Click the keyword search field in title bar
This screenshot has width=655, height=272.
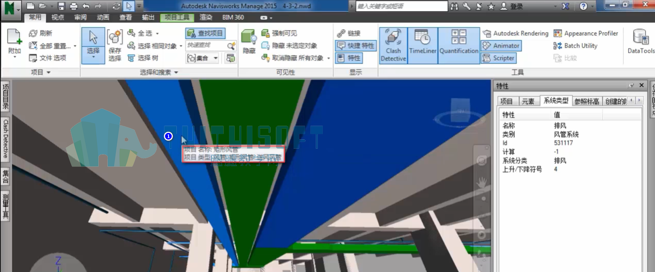coord(401,6)
